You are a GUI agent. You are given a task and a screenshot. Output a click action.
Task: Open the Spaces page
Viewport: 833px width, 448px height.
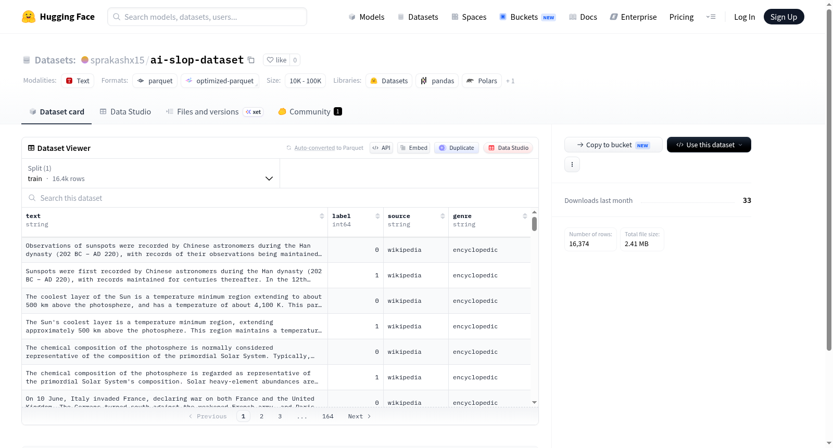pos(469,17)
